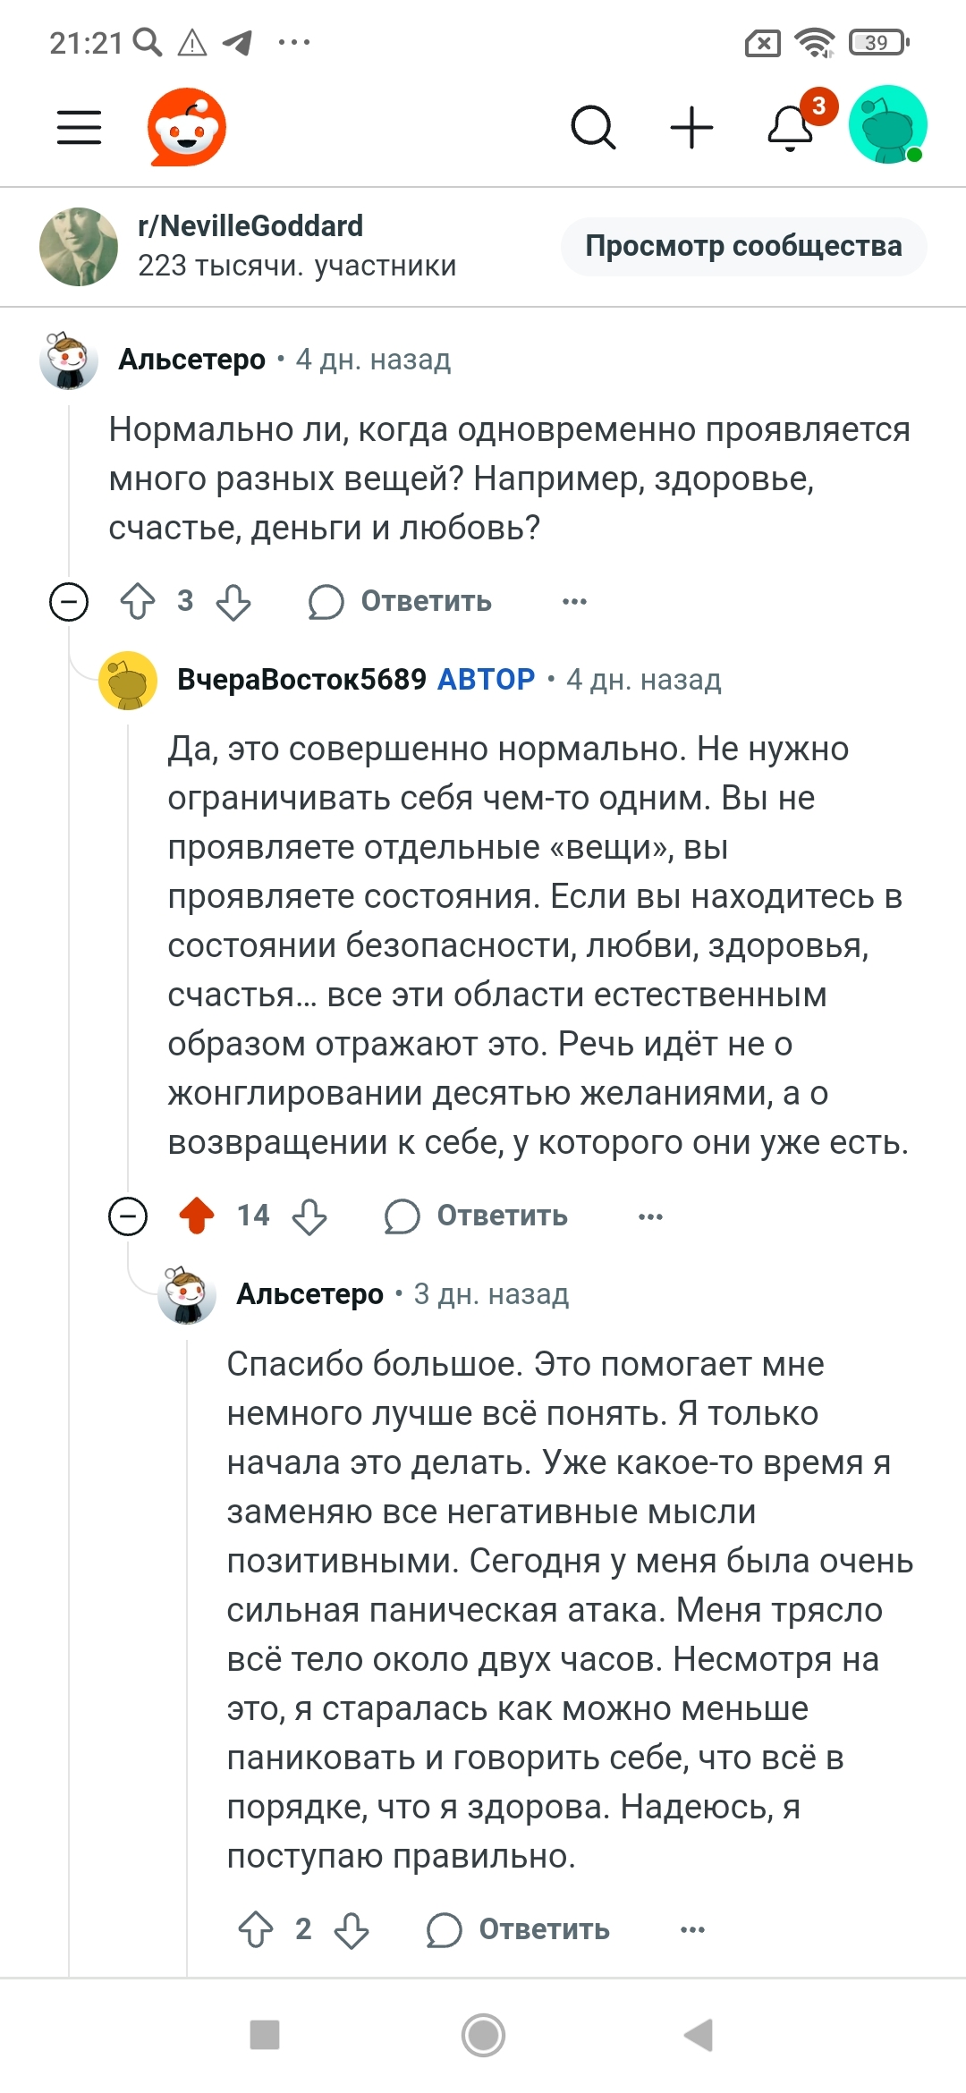Tap r/NevilleGoddard community avatar image

point(79,247)
